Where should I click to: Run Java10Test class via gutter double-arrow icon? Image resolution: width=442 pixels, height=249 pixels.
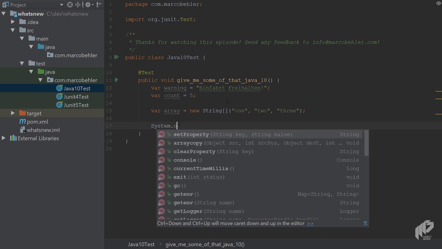tap(116, 57)
